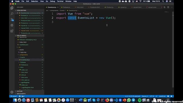Open the Source Control view
The image size is (183, 103).
click(x=12, y=19)
